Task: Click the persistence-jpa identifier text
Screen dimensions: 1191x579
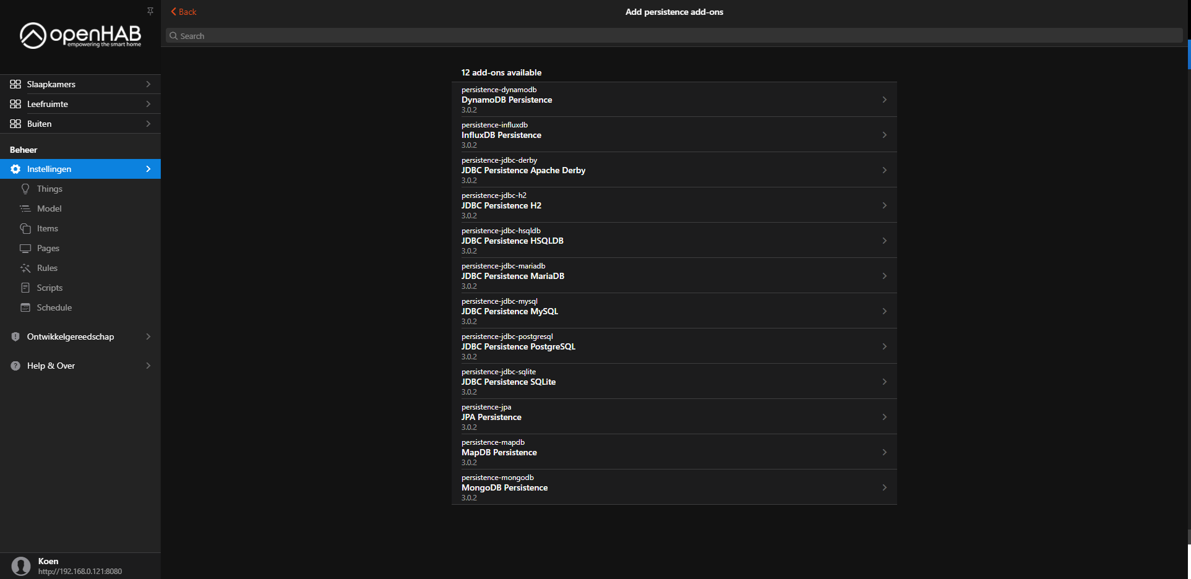Action: click(x=486, y=407)
